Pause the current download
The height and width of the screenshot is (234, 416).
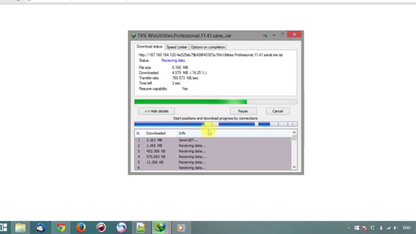tap(243, 111)
